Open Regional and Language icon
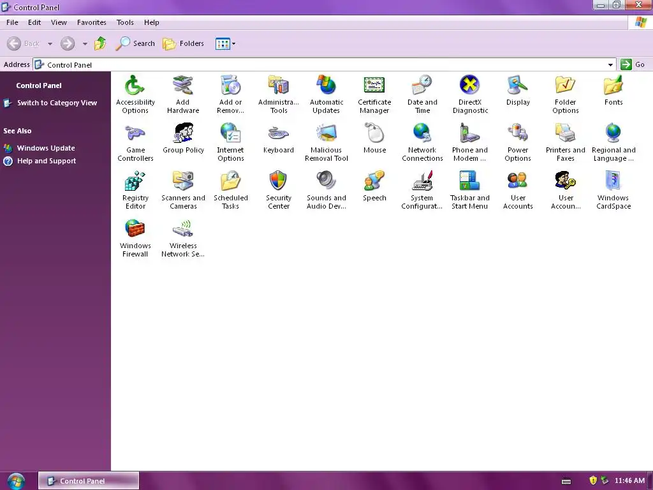The height and width of the screenshot is (490, 653). point(613,142)
